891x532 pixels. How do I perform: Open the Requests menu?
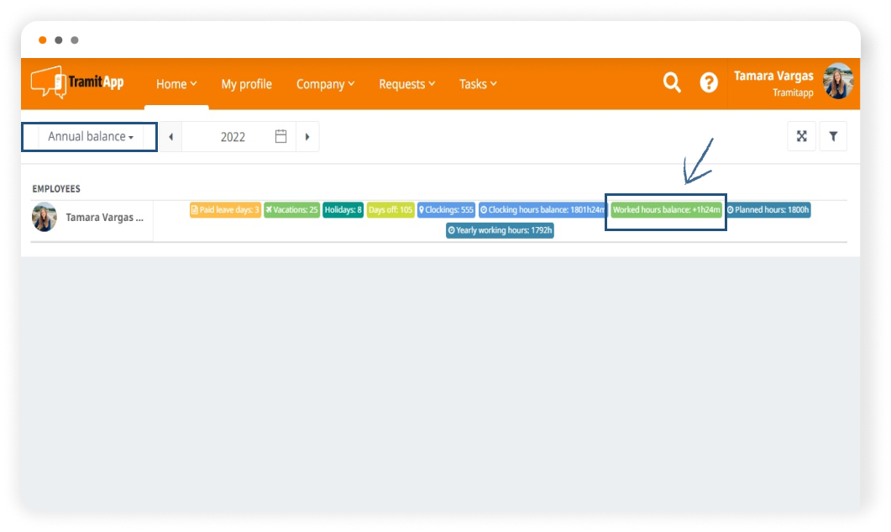coord(406,84)
